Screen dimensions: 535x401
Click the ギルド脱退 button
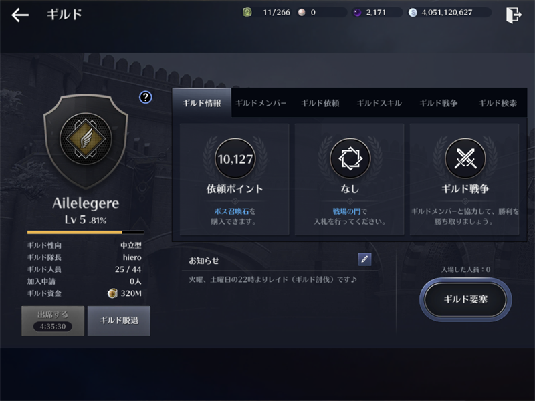[119, 321]
